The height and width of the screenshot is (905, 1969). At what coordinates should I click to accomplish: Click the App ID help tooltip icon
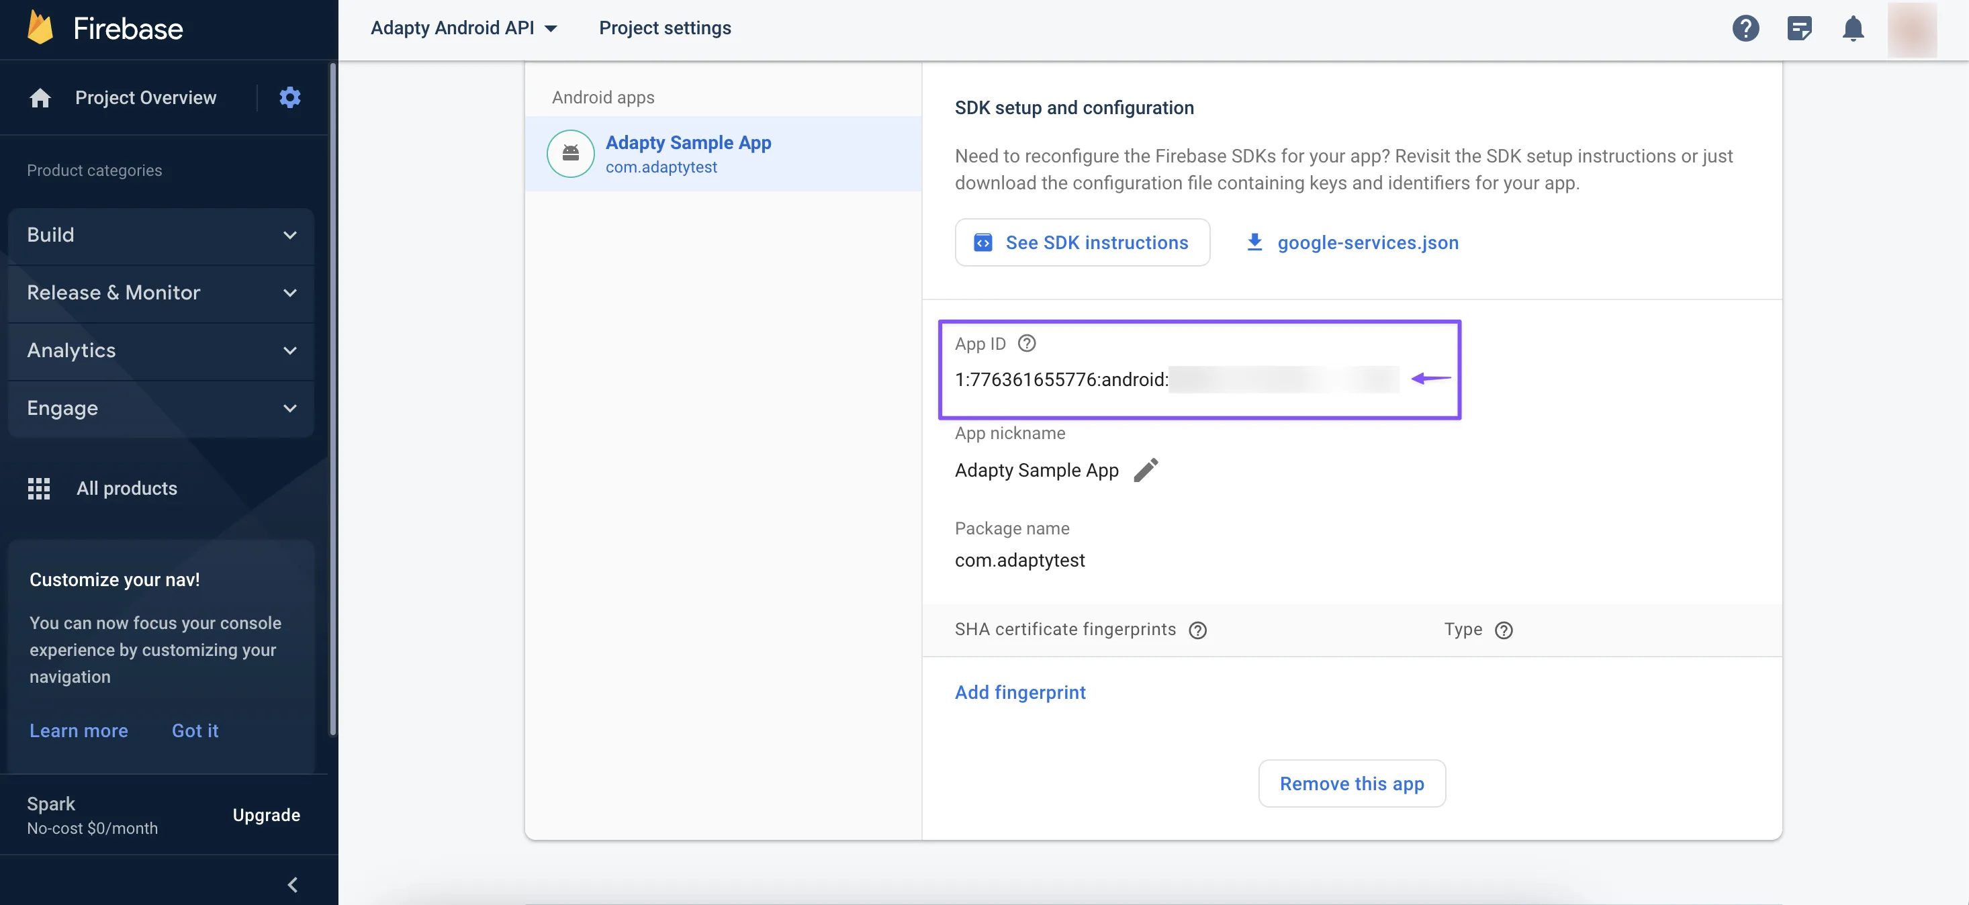coord(1027,343)
